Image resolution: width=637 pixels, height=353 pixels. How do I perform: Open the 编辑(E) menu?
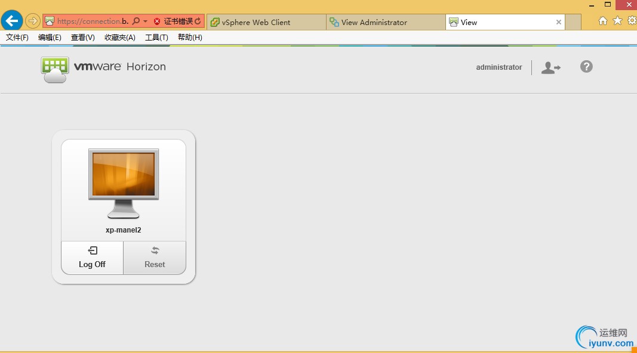(50, 38)
